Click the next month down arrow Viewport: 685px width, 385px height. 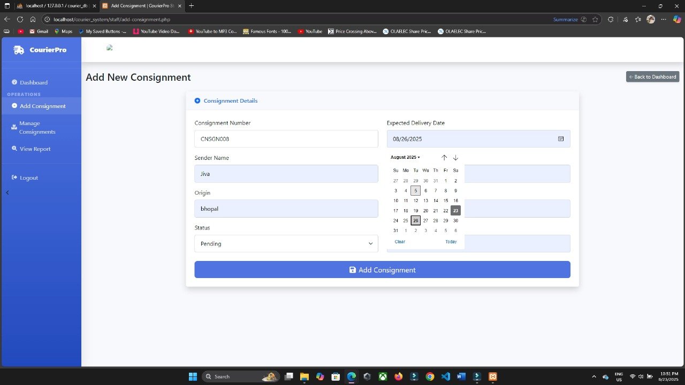coord(455,158)
